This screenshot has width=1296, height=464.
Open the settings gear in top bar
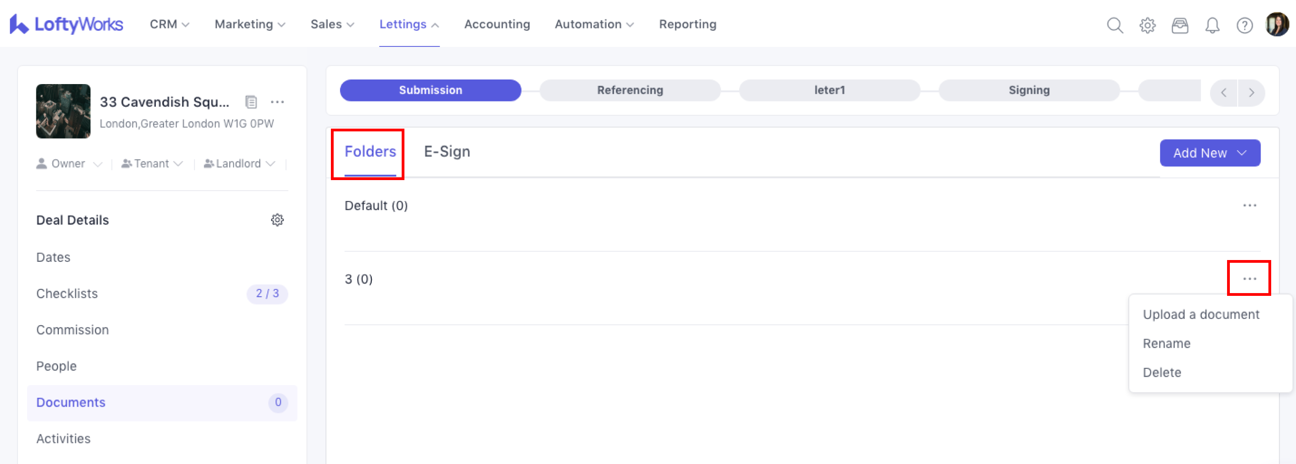point(1147,25)
